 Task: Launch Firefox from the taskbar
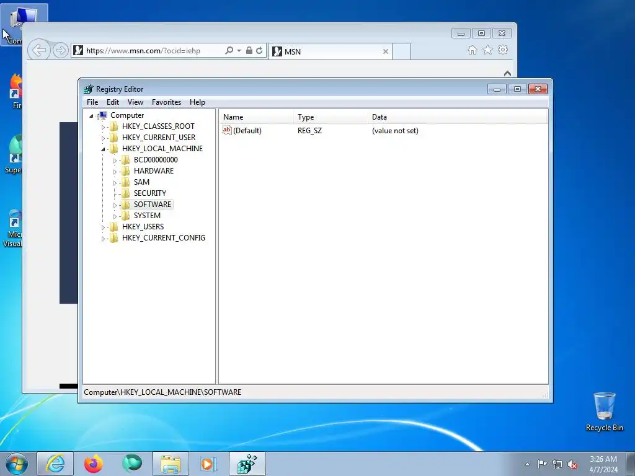coord(94,464)
